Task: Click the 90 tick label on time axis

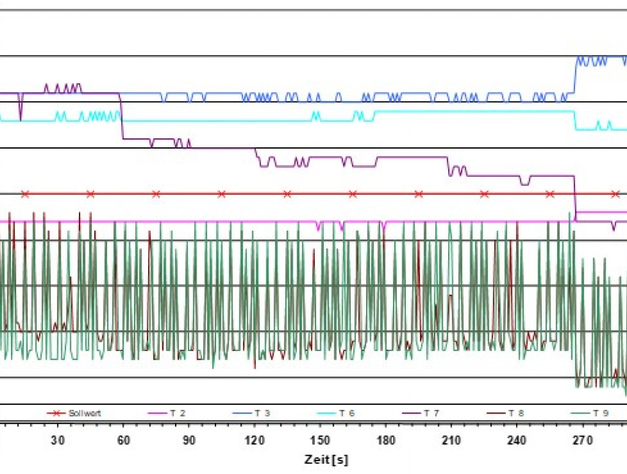Action: click(x=189, y=440)
